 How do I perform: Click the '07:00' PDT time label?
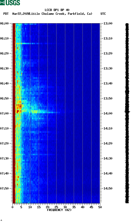(4, 113)
